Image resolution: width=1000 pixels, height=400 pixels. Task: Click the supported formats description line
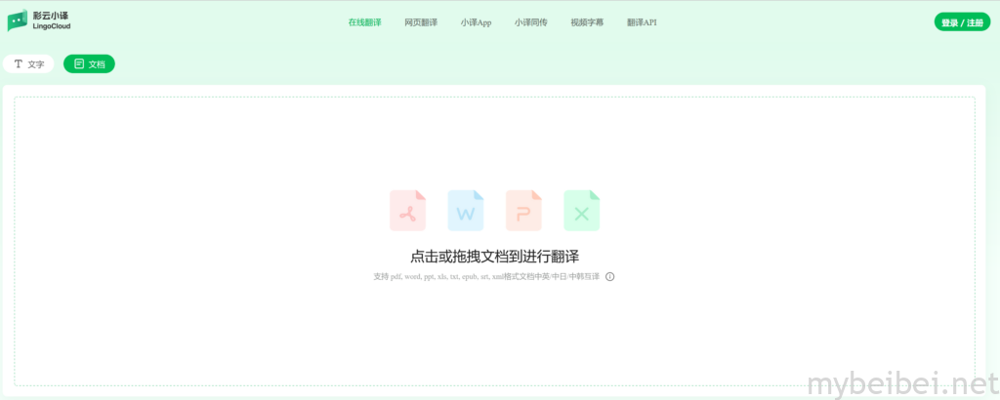486,277
